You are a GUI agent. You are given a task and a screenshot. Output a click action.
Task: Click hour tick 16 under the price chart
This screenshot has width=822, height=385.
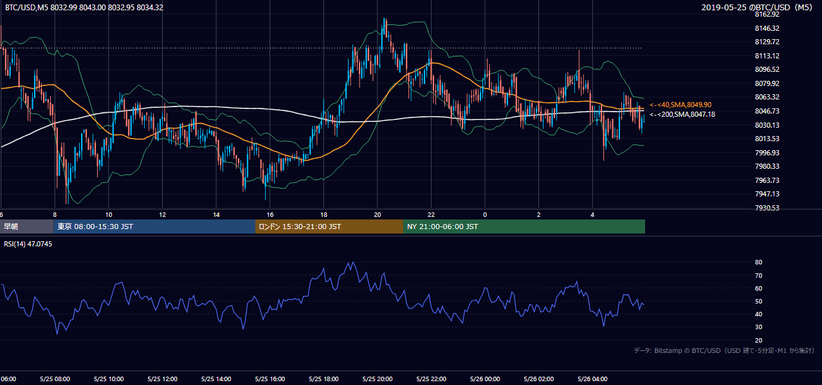tap(270, 214)
